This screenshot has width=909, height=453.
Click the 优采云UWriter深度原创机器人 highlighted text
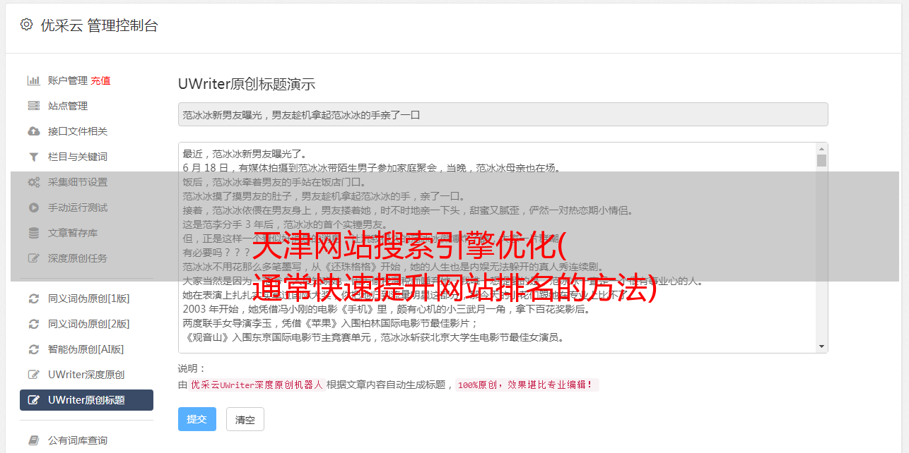(x=257, y=385)
